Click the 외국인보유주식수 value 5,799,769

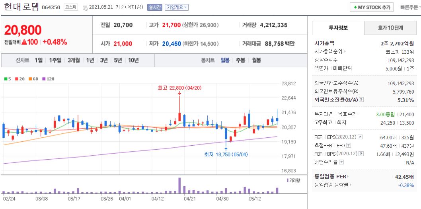coord(403,92)
